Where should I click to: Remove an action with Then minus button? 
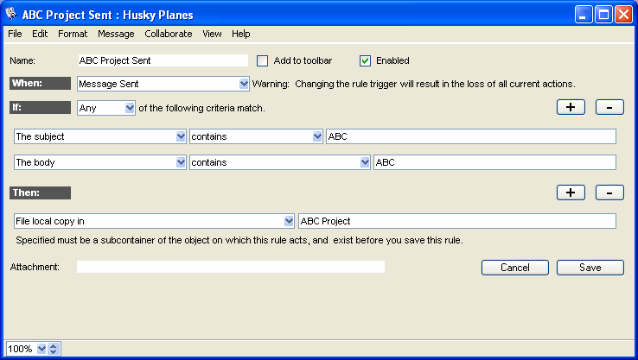click(x=609, y=193)
